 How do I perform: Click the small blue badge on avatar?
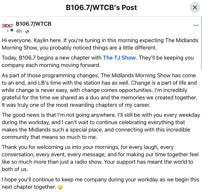pyautogui.click(x=8, y=31)
